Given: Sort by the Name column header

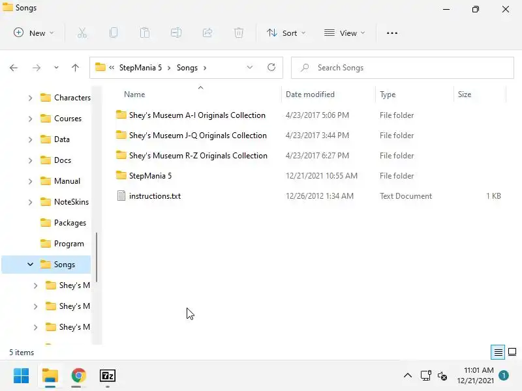Looking at the screenshot, I should [x=134, y=94].
